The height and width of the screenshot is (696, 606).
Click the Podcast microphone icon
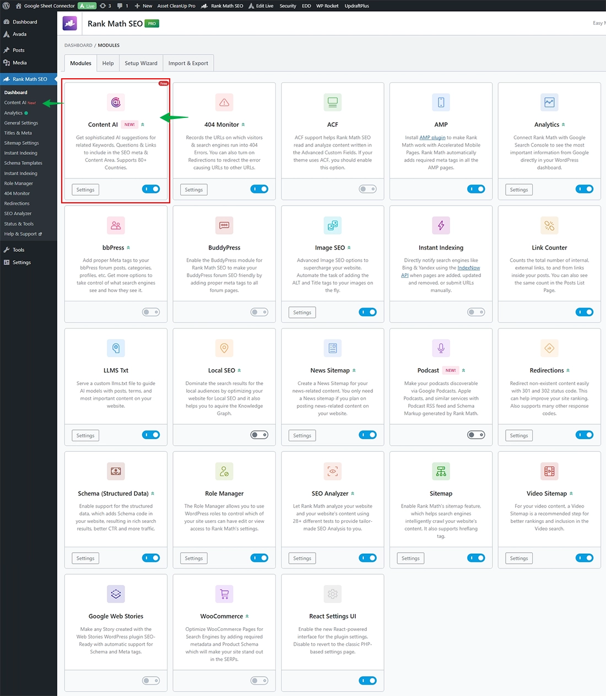(x=441, y=348)
